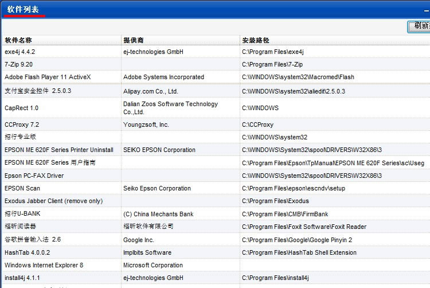Click vendor Microsoft Corporation
430x288 pixels.
pos(153,265)
